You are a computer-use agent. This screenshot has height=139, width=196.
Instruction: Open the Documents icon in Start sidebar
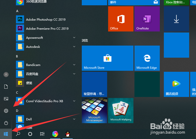[x=6, y=87]
